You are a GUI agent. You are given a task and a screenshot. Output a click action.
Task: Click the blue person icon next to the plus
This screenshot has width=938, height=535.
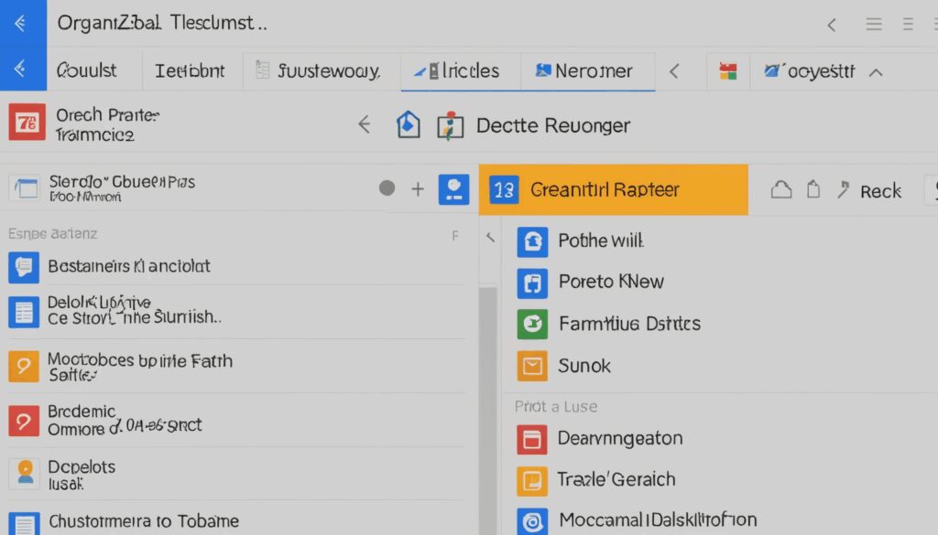pyautogui.click(x=454, y=189)
